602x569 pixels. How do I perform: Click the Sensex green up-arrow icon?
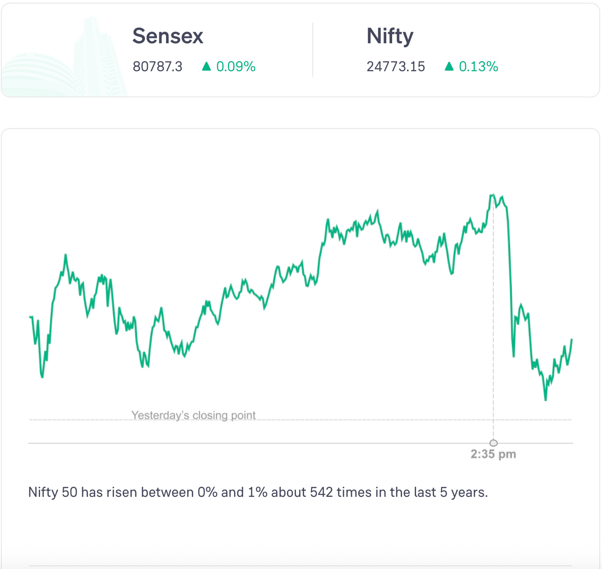(207, 67)
